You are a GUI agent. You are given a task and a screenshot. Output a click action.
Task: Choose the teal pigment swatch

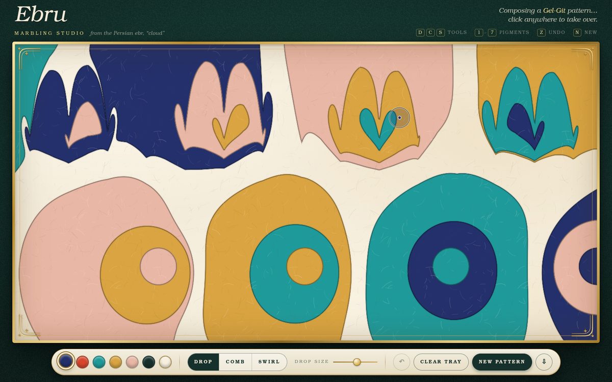(x=99, y=362)
